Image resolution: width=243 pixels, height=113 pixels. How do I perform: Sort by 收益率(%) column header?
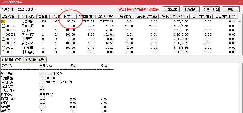coord(125,17)
